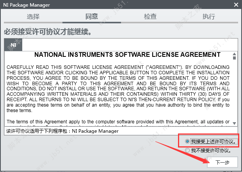Click the license scrollbar thumb
This screenshot has width=242, height=172.
[234, 58]
